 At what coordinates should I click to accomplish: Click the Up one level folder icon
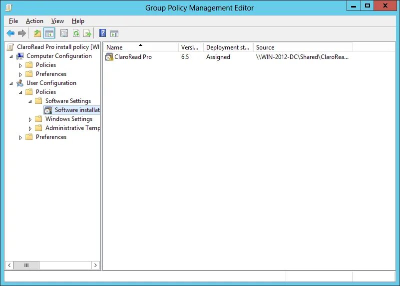[37, 33]
